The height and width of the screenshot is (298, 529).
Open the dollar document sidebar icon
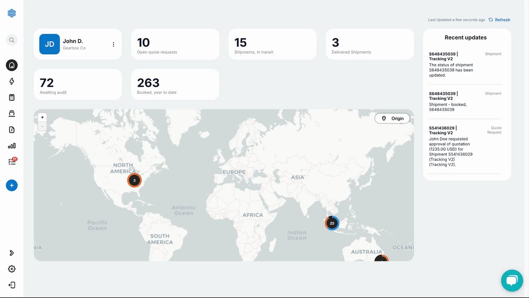tap(12, 130)
